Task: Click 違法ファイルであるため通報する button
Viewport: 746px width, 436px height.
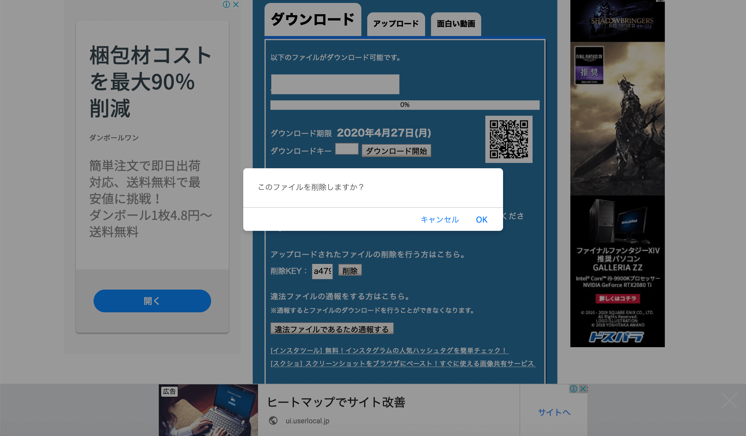Action: 332,329
